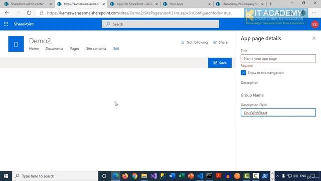The image size is (321, 181).
Task: Save the app page
Action: click(220, 63)
